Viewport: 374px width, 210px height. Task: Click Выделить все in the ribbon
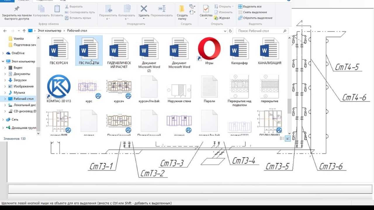pos(250,6)
